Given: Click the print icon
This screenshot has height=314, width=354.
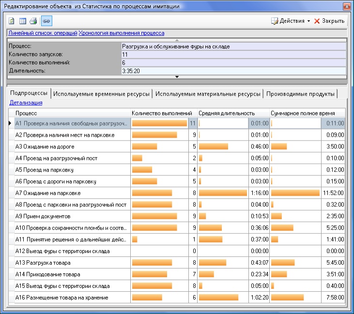Looking at the screenshot, I should 33,21.
